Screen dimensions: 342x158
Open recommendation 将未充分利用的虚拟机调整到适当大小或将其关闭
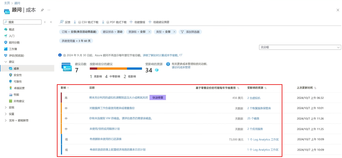pyautogui.click(x=119, y=98)
